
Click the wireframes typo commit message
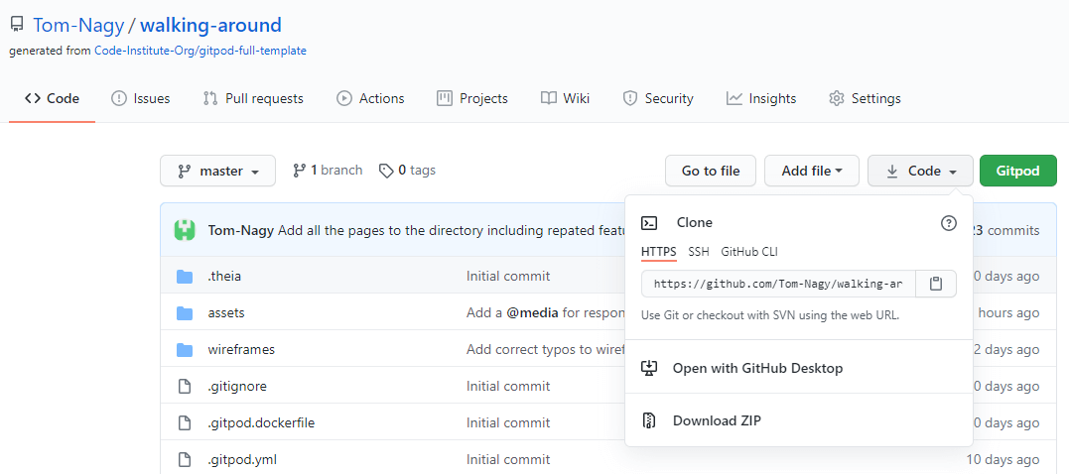546,350
